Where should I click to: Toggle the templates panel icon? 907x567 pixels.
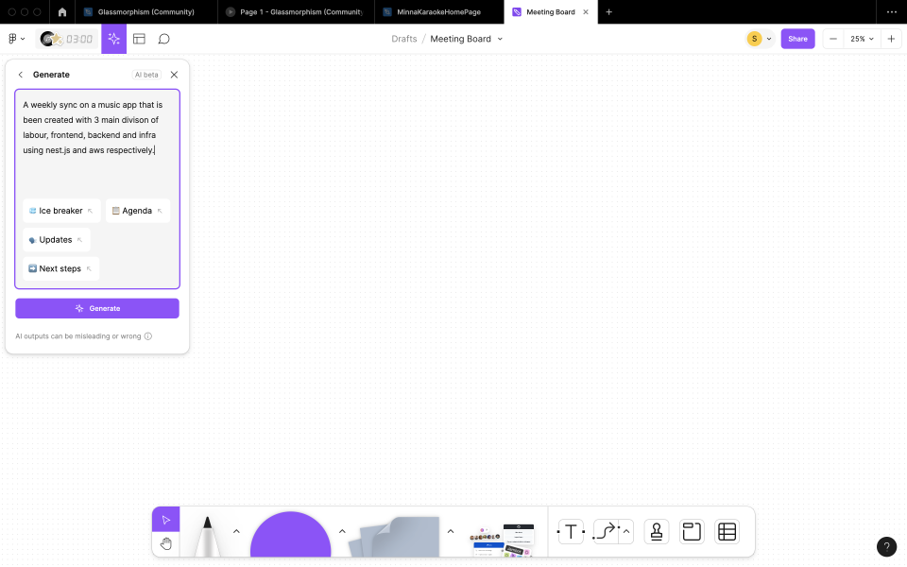tap(139, 39)
